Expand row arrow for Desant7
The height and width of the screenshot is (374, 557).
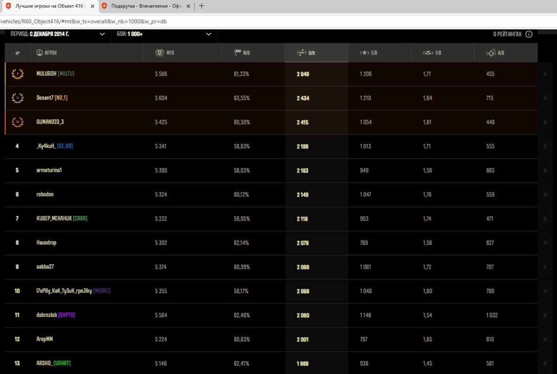(545, 98)
